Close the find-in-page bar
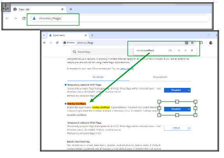This screenshot has height=158, width=224. pyautogui.click(x=192, y=50)
